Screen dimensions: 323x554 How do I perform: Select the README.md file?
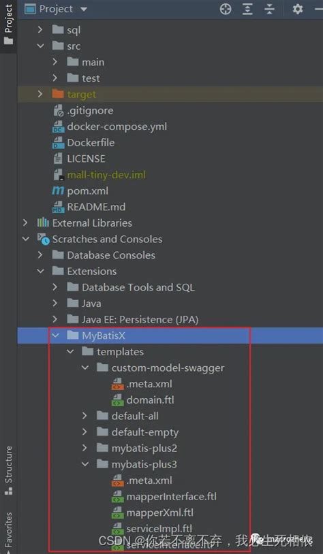(x=96, y=207)
